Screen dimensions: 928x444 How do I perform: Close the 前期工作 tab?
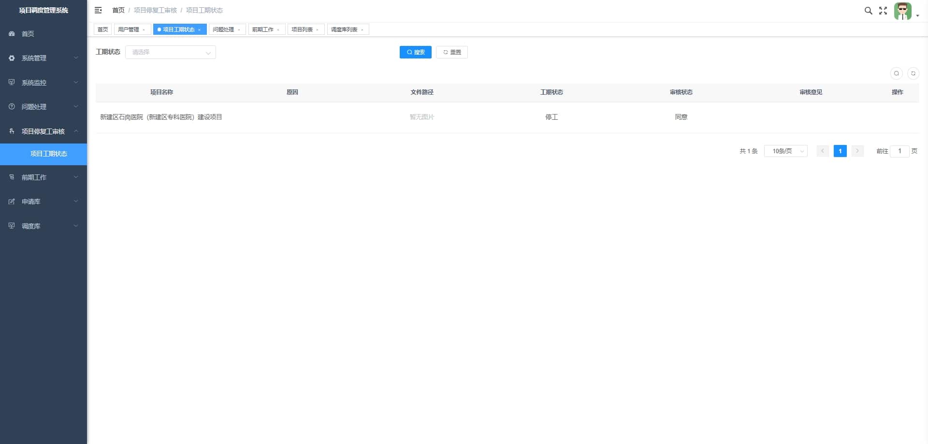pyautogui.click(x=278, y=30)
